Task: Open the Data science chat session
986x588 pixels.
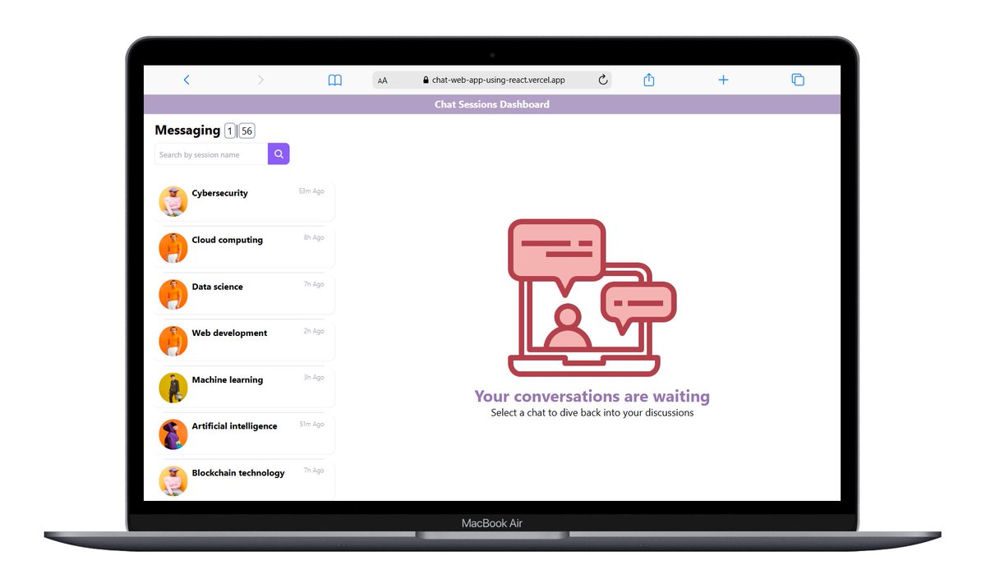Action: (x=245, y=294)
